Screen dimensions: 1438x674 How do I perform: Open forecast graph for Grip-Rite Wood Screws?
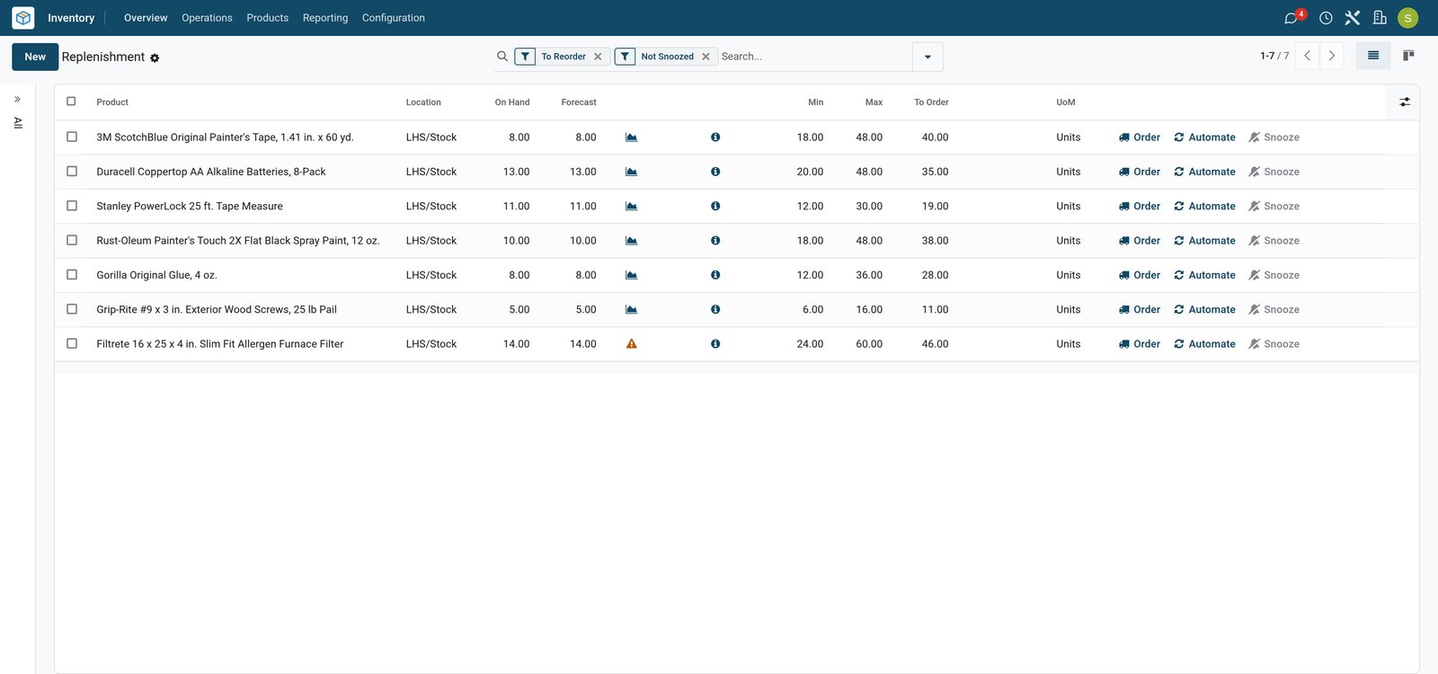pos(632,310)
